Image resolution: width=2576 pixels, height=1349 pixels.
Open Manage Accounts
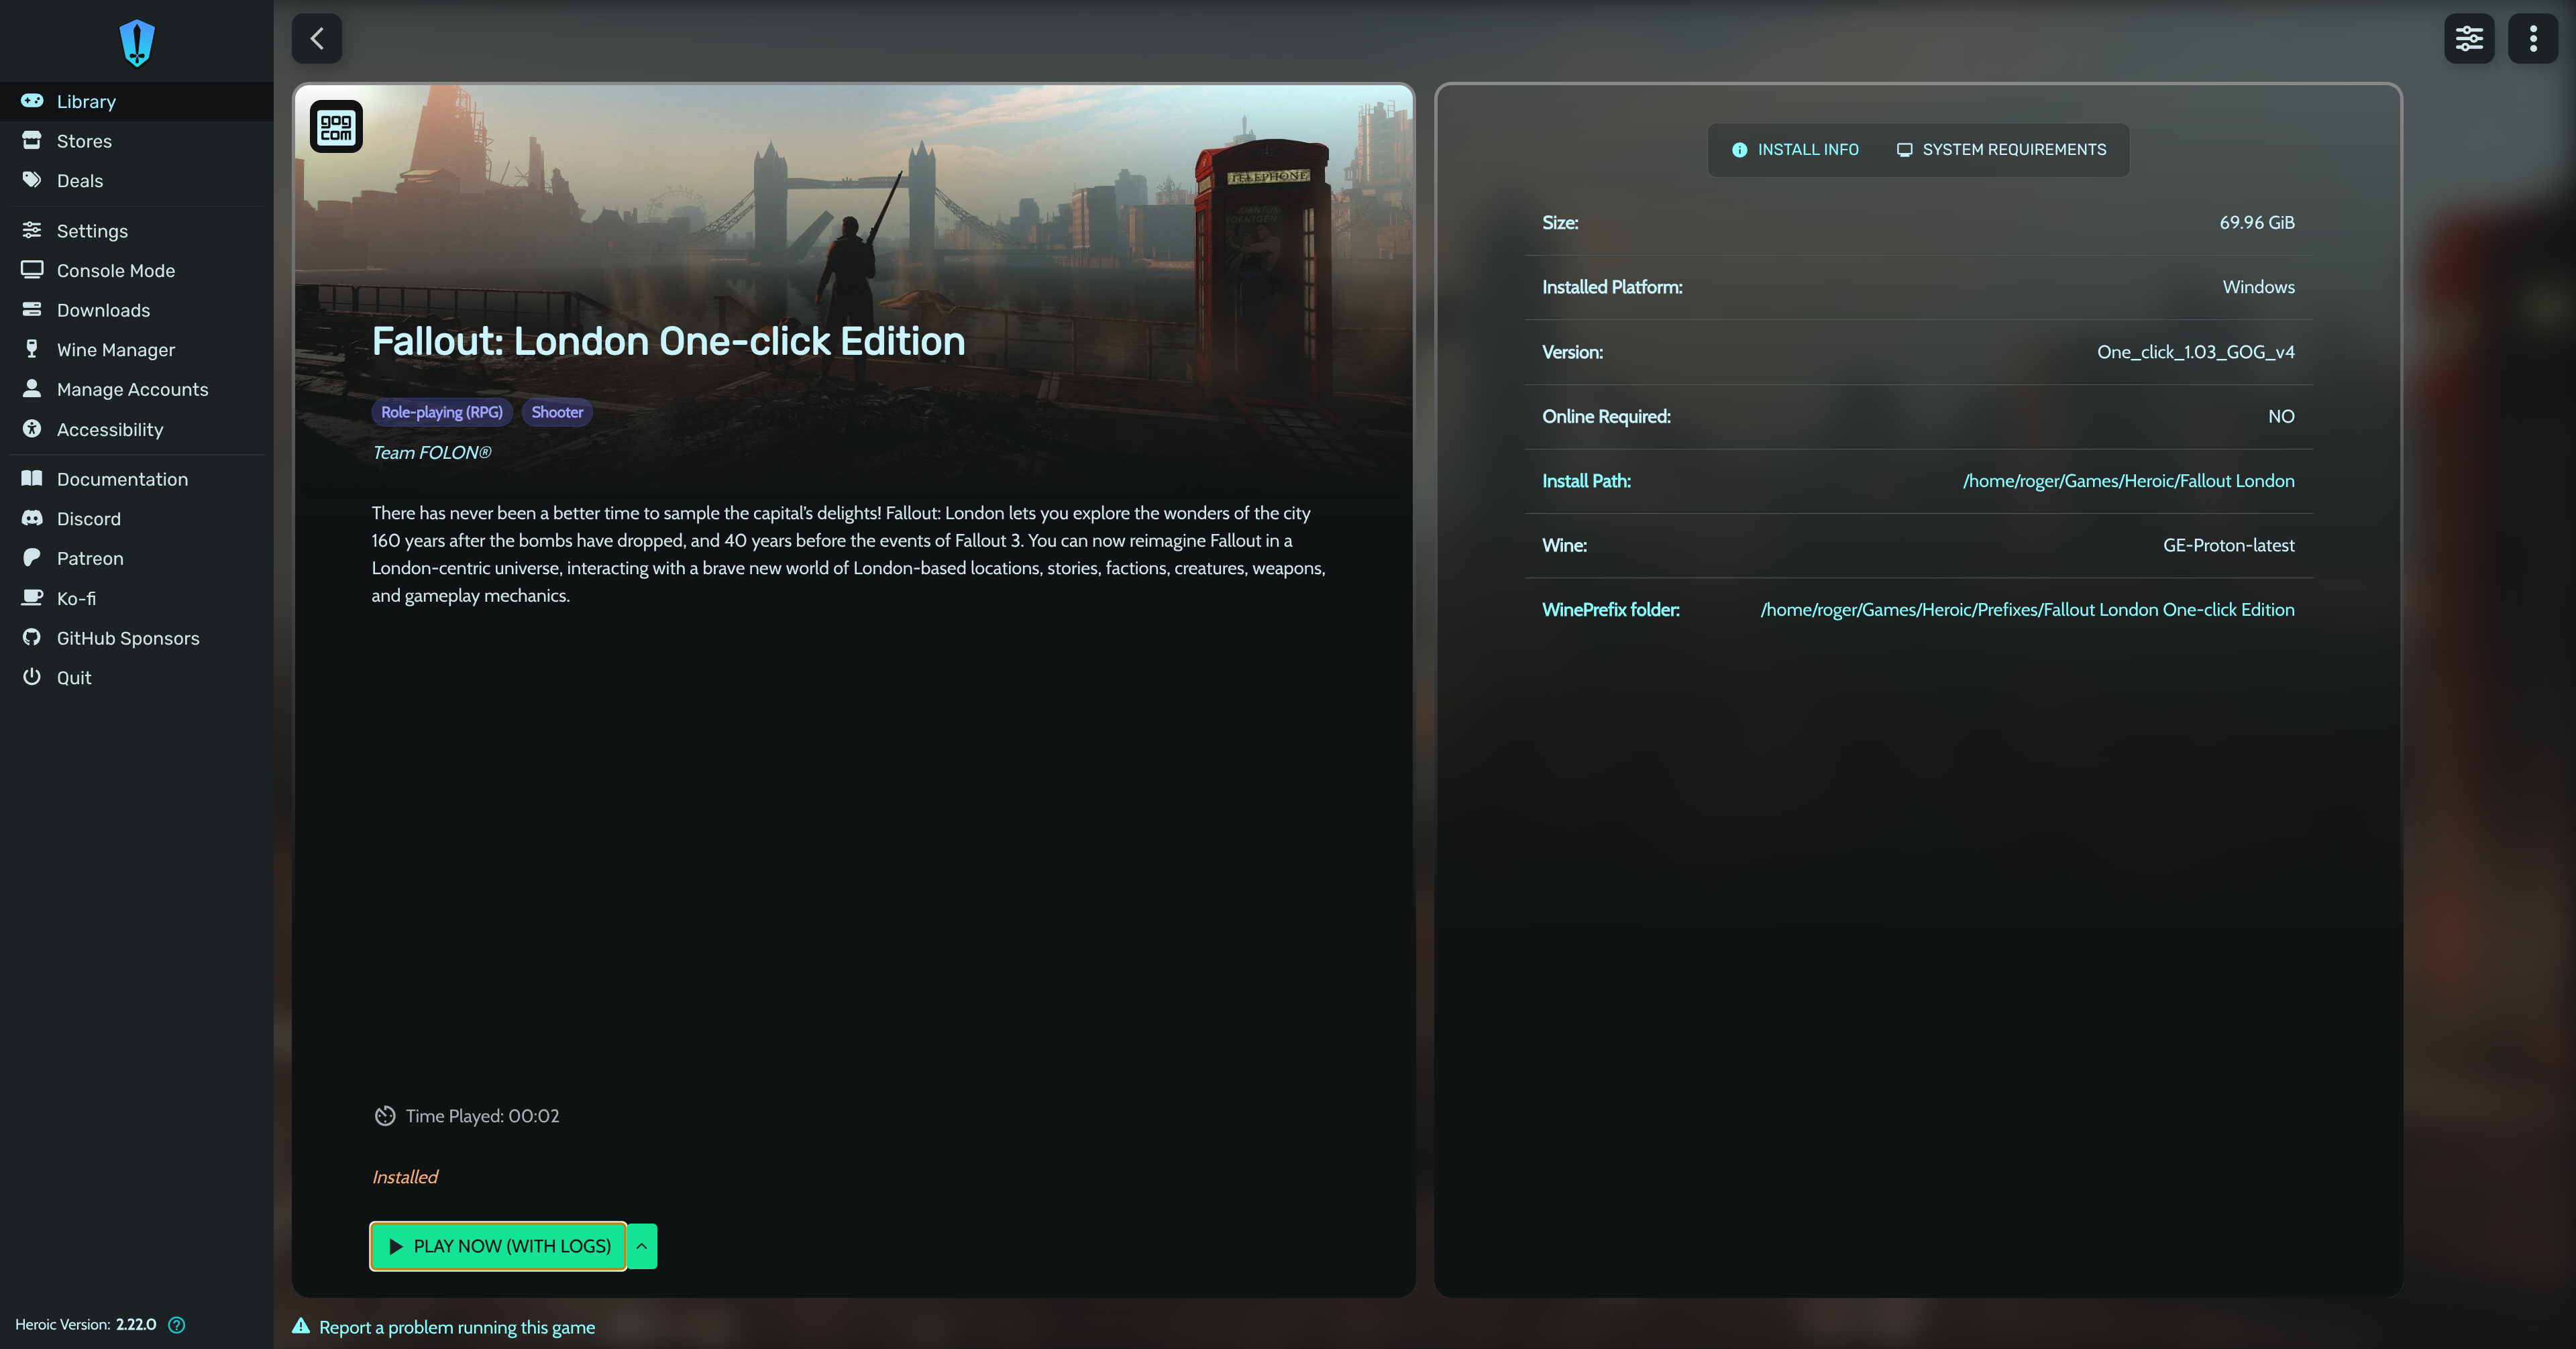(136, 389)
